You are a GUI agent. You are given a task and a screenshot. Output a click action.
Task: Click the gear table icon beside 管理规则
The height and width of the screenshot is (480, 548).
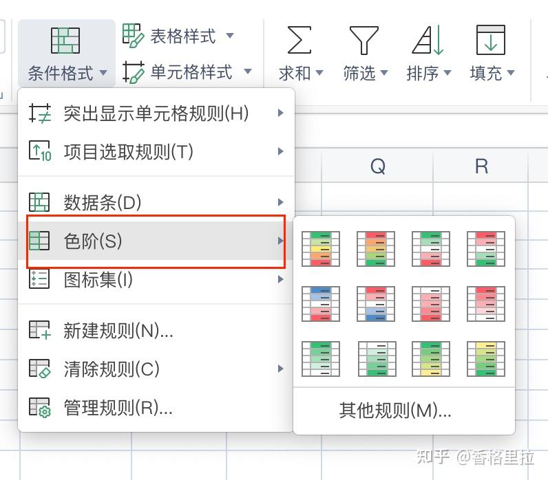(40, 407)
